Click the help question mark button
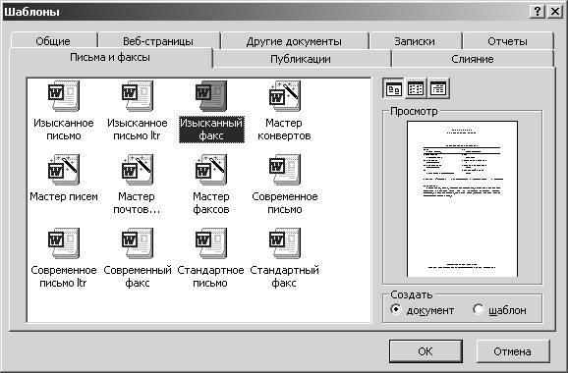 [538, 12]
